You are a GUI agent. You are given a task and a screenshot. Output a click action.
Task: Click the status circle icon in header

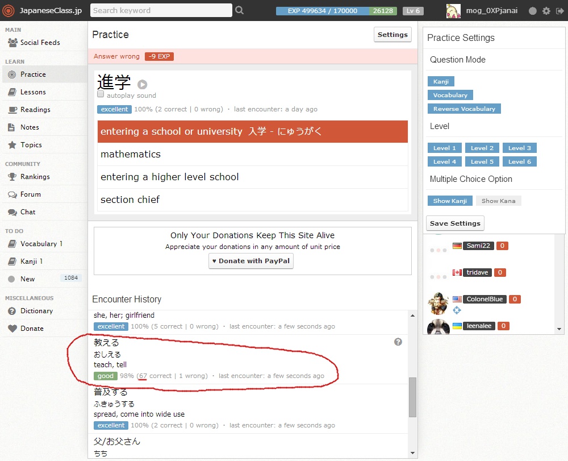(532, 11)
